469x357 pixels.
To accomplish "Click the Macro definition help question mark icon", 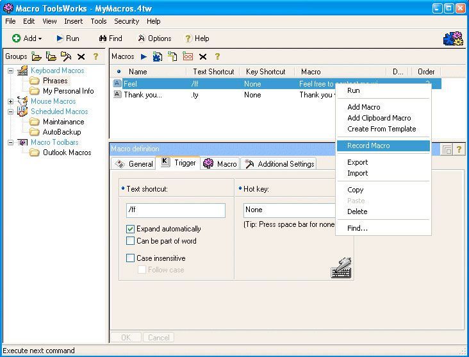I will point(459,149).
